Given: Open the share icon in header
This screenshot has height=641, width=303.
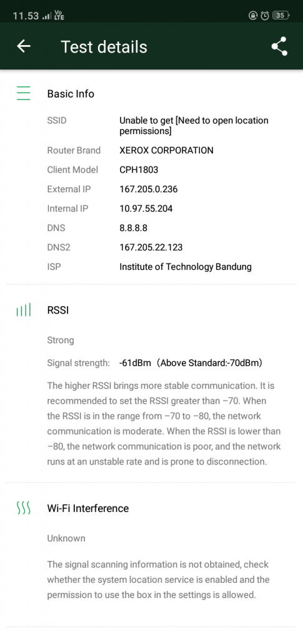Looking at the screenshot, I should click(x=279, y=46).
